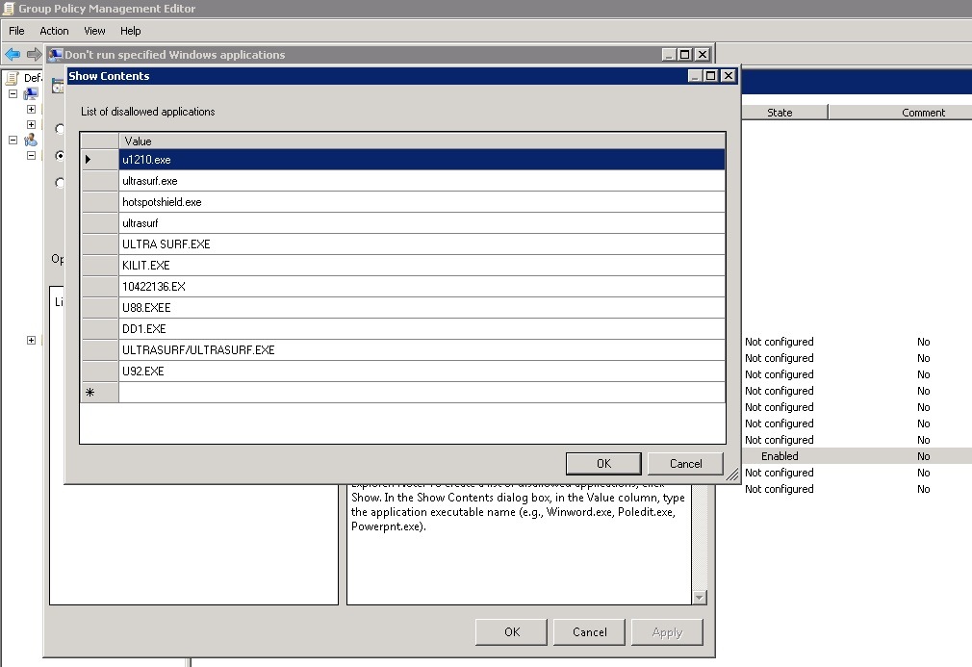Select the lowercase ultrasurf entry without extension
This screenshot has height=667, width=972.
point(422,223)
